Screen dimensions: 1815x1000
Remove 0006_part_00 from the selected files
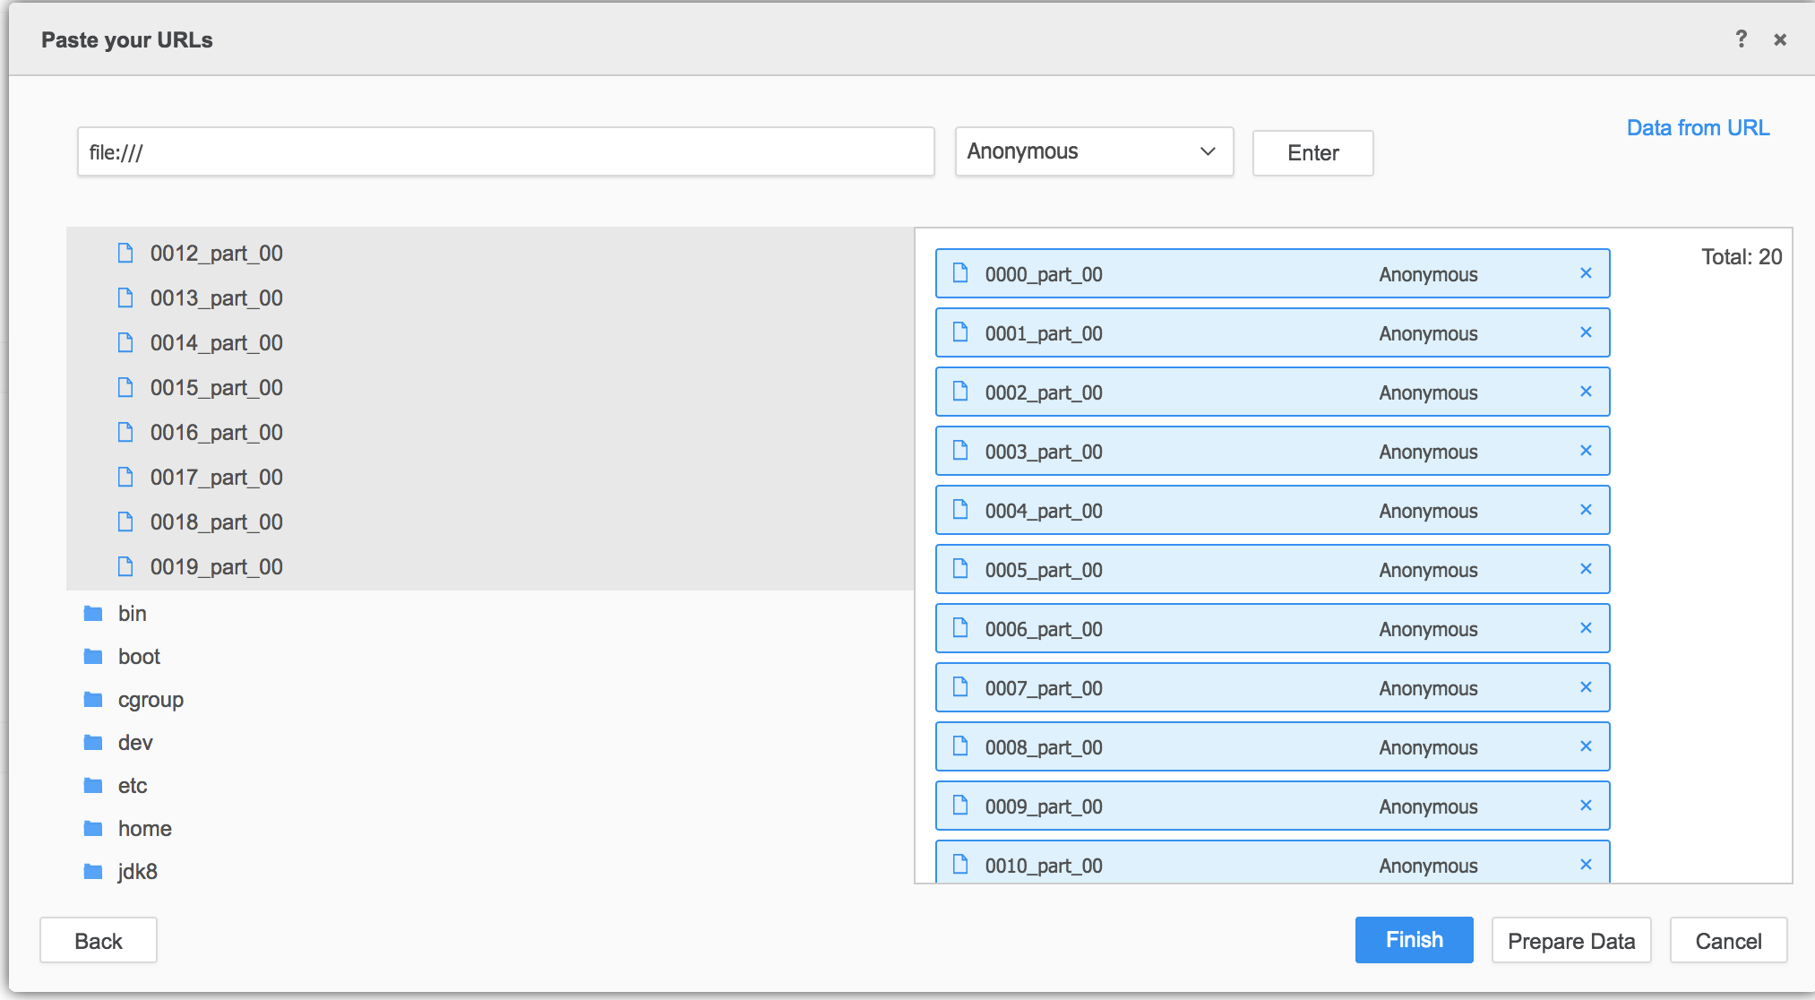[x=1586, y=628]
